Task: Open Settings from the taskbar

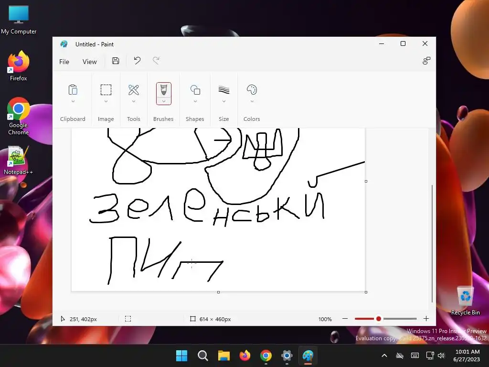Action: (287, 356)
